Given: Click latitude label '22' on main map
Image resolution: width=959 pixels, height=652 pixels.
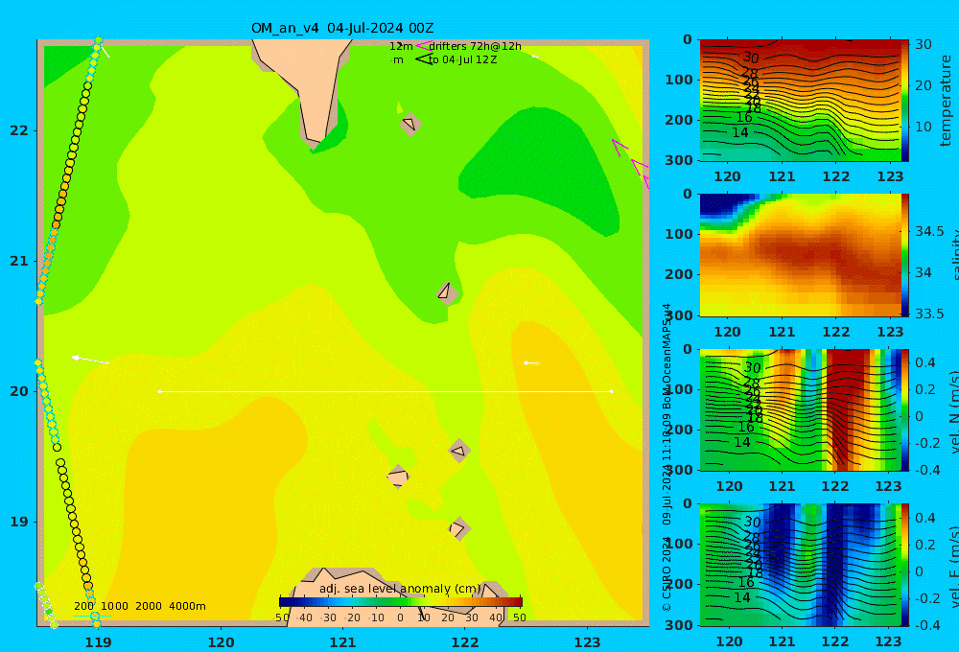Looking at the screenshot, I should 19,130.
